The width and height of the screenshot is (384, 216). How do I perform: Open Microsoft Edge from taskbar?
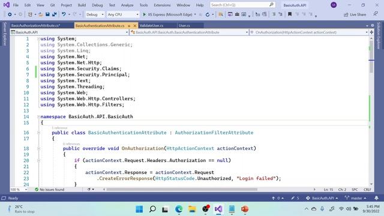179,209
